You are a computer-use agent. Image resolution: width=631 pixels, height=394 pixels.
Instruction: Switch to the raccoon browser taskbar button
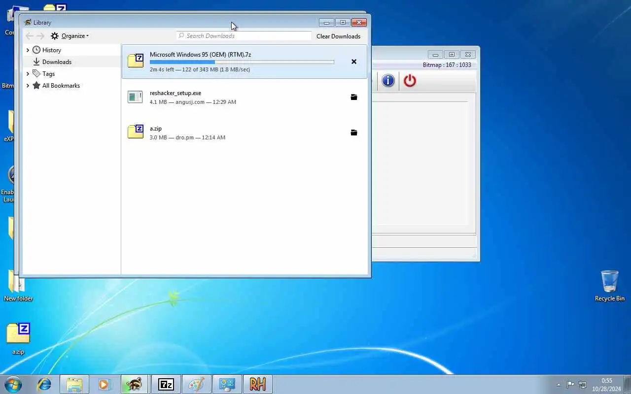tap(135, 384)
